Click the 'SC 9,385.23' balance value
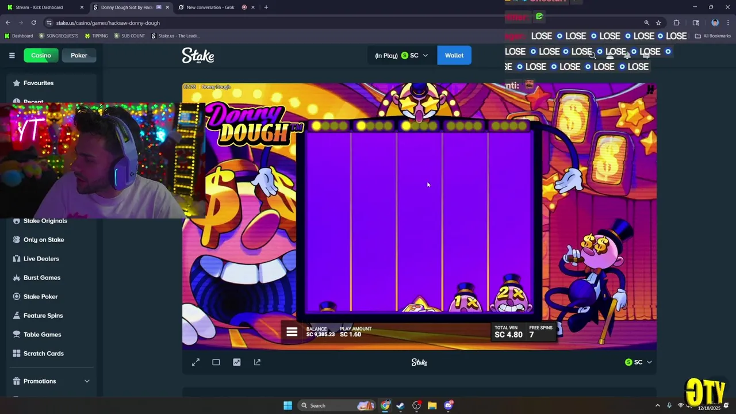736x414 pixels. (x=320, y=334)
